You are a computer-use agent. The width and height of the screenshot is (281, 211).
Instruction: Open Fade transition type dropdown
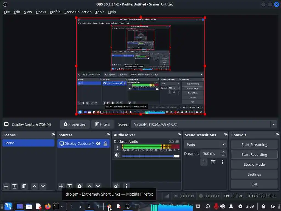coord(205,144)
